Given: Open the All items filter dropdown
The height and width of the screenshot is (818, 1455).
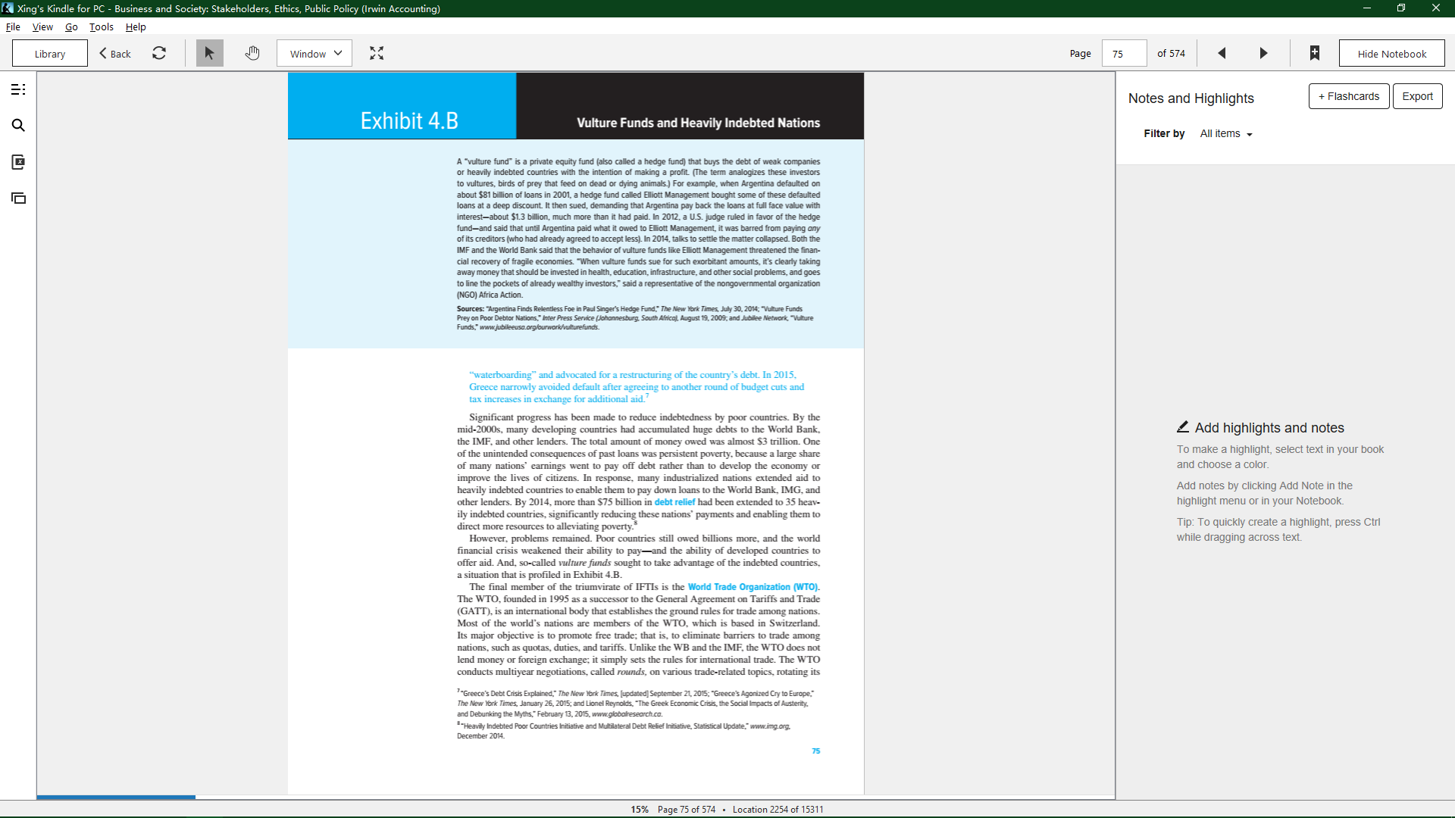Looking at the screenshot, I should (1226, 133).
